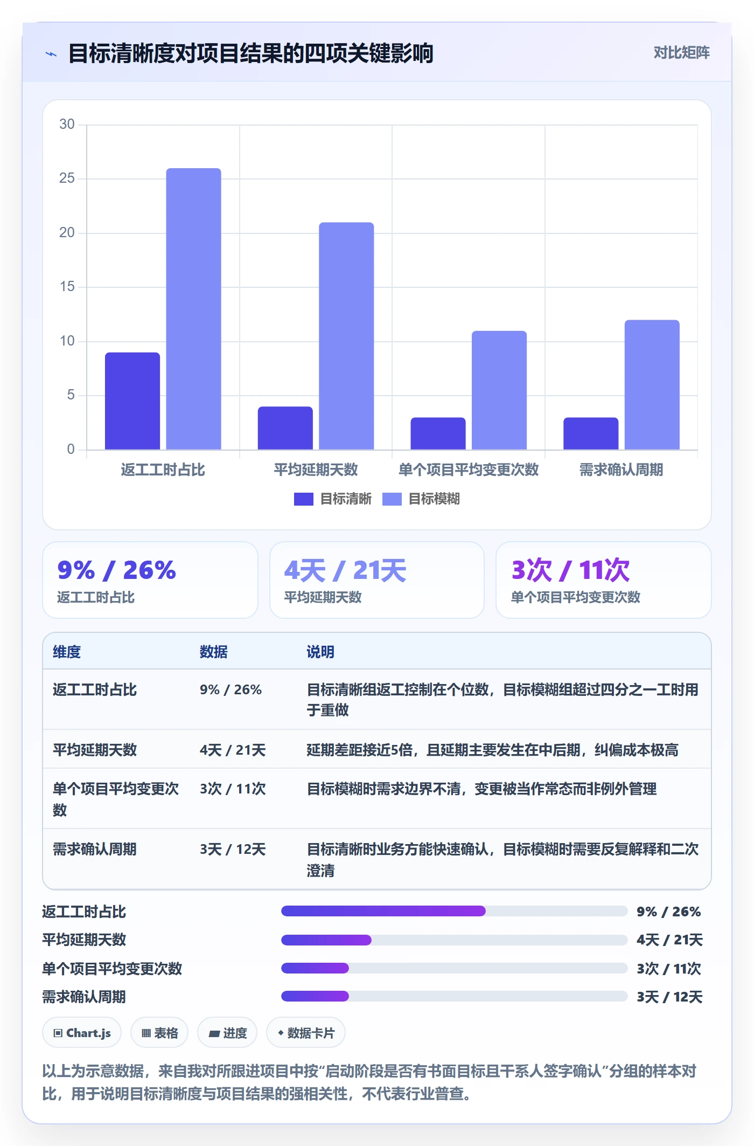
Task: Select the 目标模糊 bar for 平均延期天数
Action: pyautogui.click(x=346, y=336)
